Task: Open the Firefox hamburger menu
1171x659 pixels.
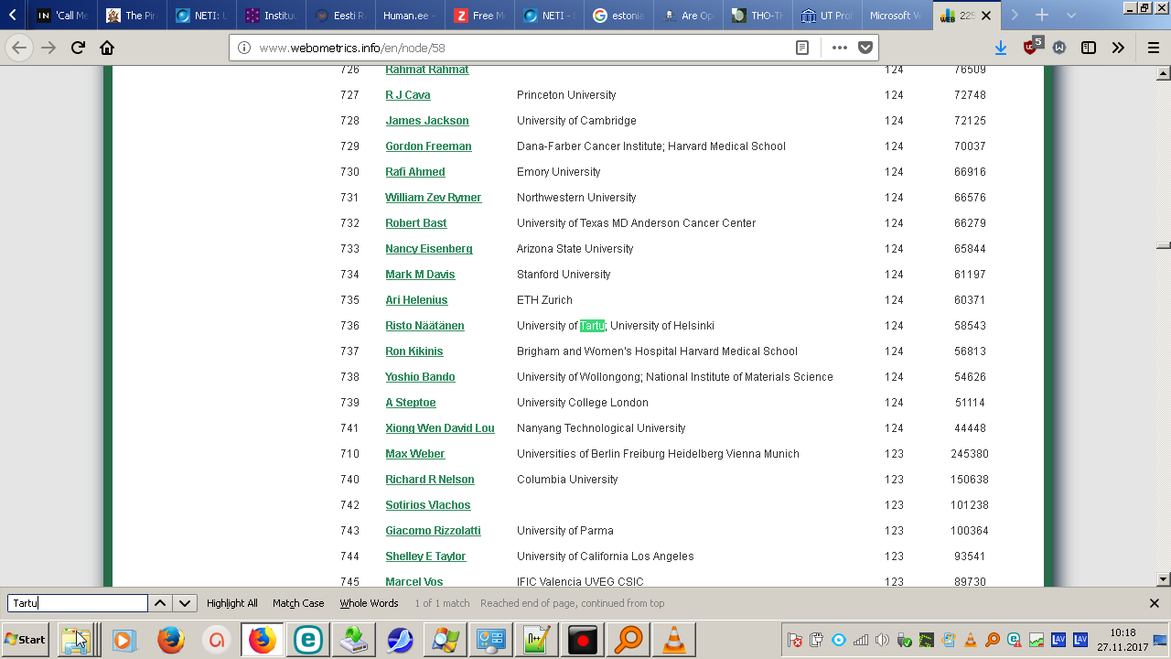Action: click(1154, 48)
